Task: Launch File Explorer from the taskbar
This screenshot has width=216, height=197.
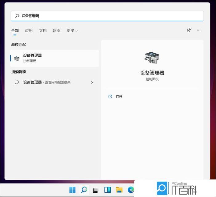Action: coord(119,190)
